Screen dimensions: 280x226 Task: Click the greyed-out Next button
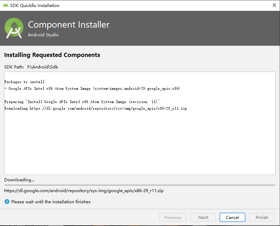(203, 217)
